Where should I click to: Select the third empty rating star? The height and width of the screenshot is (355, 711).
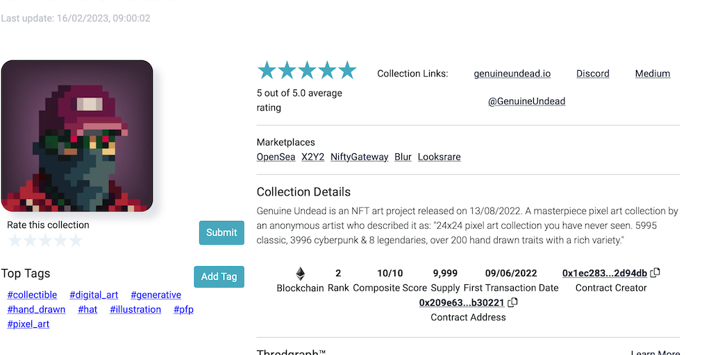coord(45,241)
